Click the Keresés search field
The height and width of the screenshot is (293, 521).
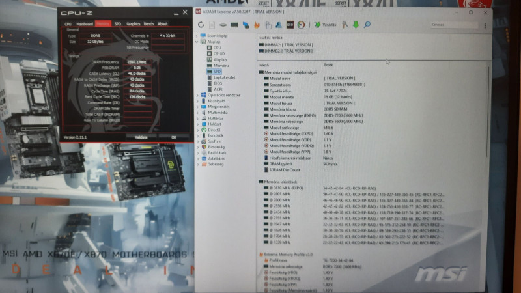454,25
